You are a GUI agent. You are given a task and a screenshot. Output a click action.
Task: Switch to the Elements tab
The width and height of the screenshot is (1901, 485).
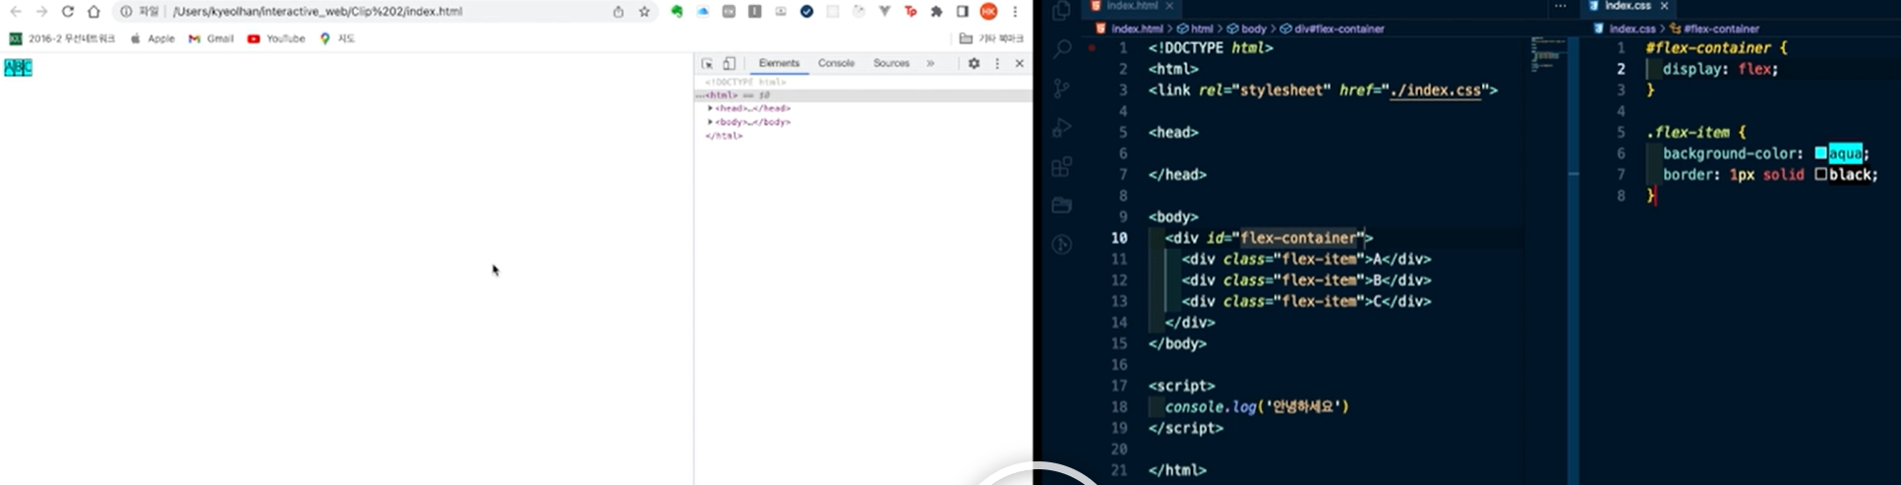pyautogui.click(x=779, y=63)
